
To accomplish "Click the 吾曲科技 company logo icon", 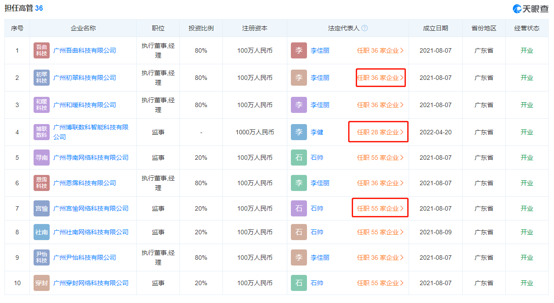I will coord(42,50).
